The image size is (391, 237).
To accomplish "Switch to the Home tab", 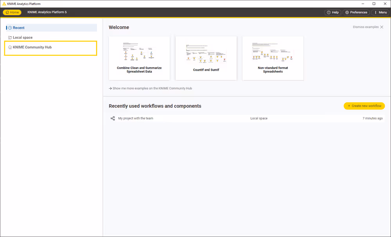I will pos(12,12).
